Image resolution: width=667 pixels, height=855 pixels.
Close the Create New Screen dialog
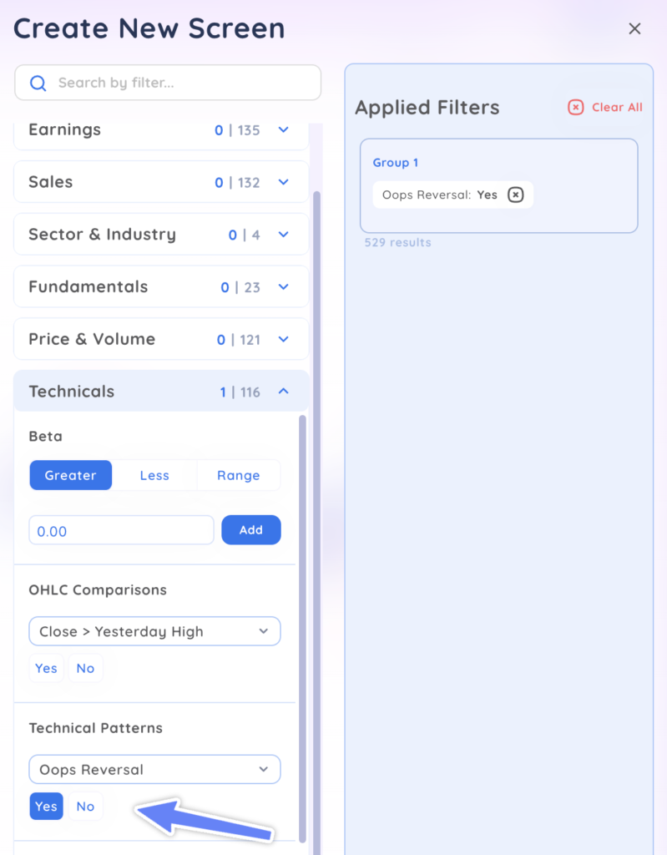(634, 29)
